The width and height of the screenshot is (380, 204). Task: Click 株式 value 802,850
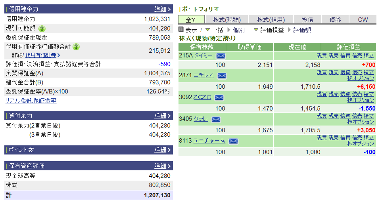159,185
